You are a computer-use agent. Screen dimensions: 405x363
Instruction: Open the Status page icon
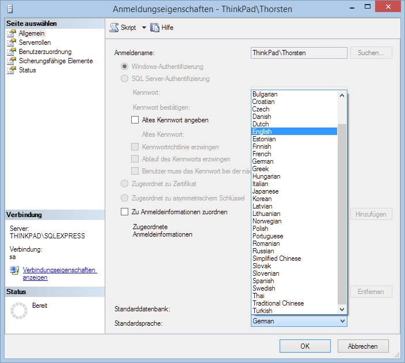coord(11,70)
